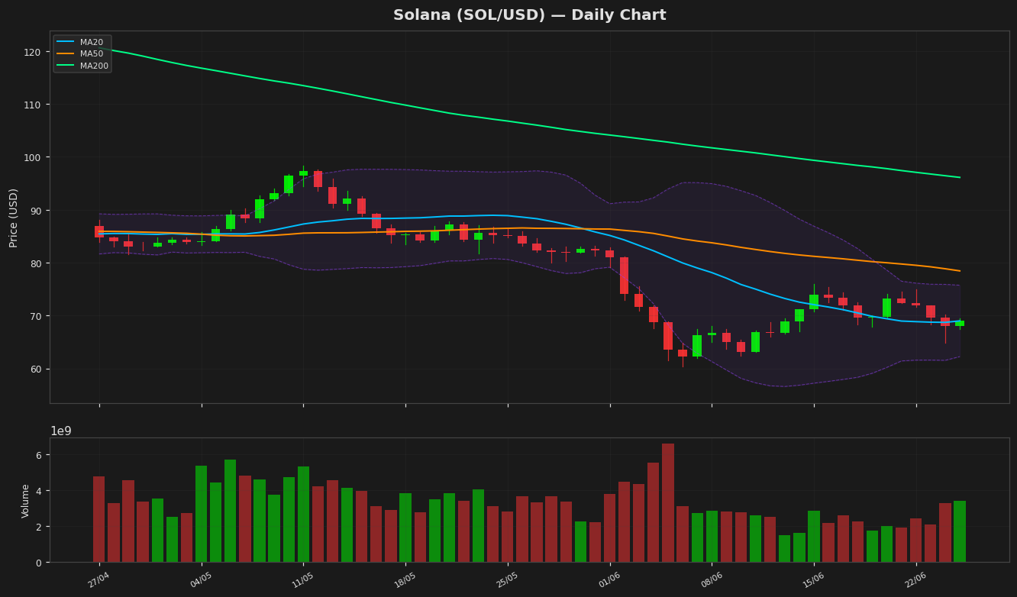Click the 22/06 date label

915,580
